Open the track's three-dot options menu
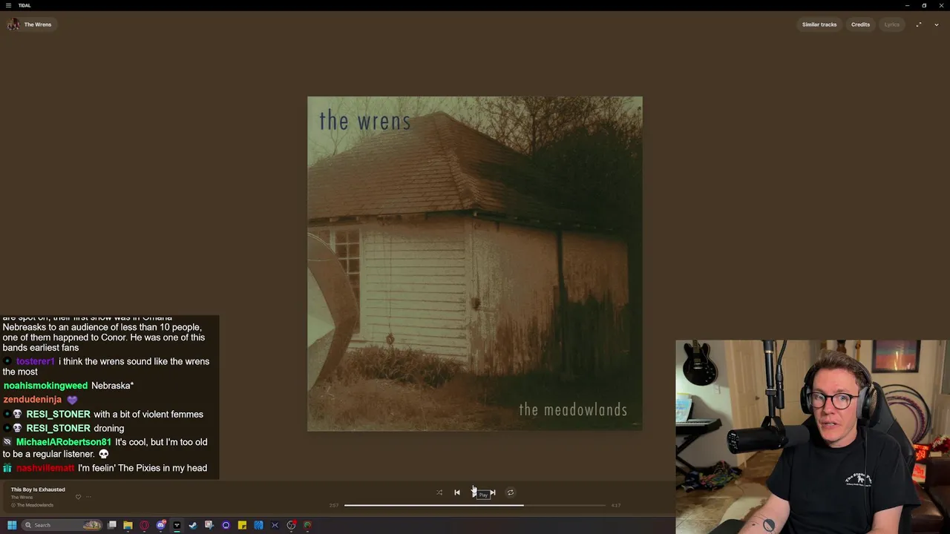The height and width of the screenshot is (534, 950). 88,497
